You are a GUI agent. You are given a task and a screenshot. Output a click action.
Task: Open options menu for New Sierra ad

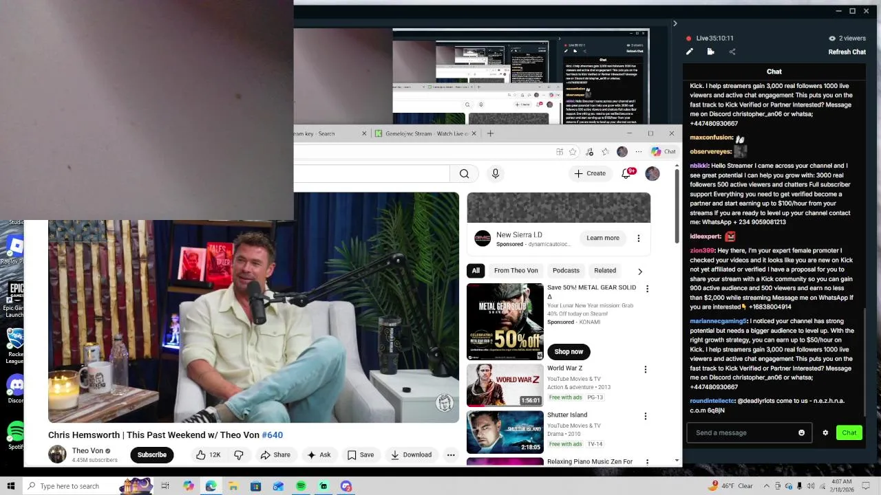tap(638, 238)
